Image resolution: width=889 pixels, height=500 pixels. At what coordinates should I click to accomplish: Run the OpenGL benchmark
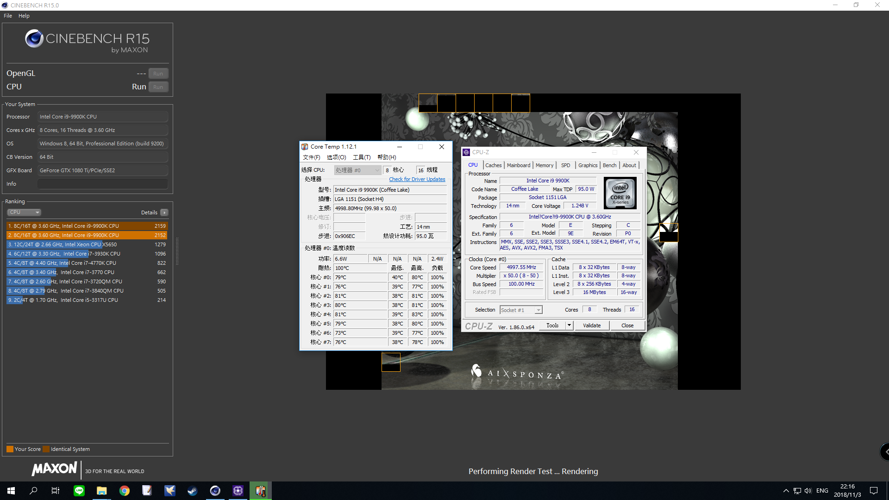click(x=158, y=74)
